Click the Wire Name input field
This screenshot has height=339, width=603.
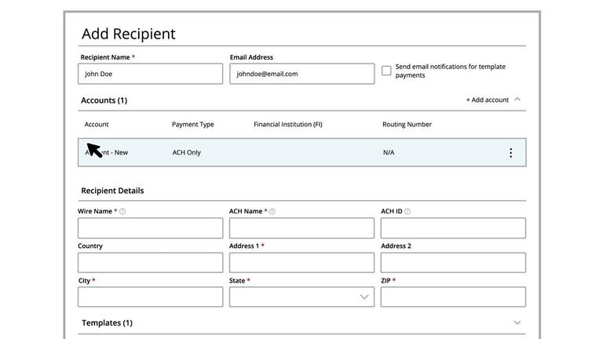(150, 228)
